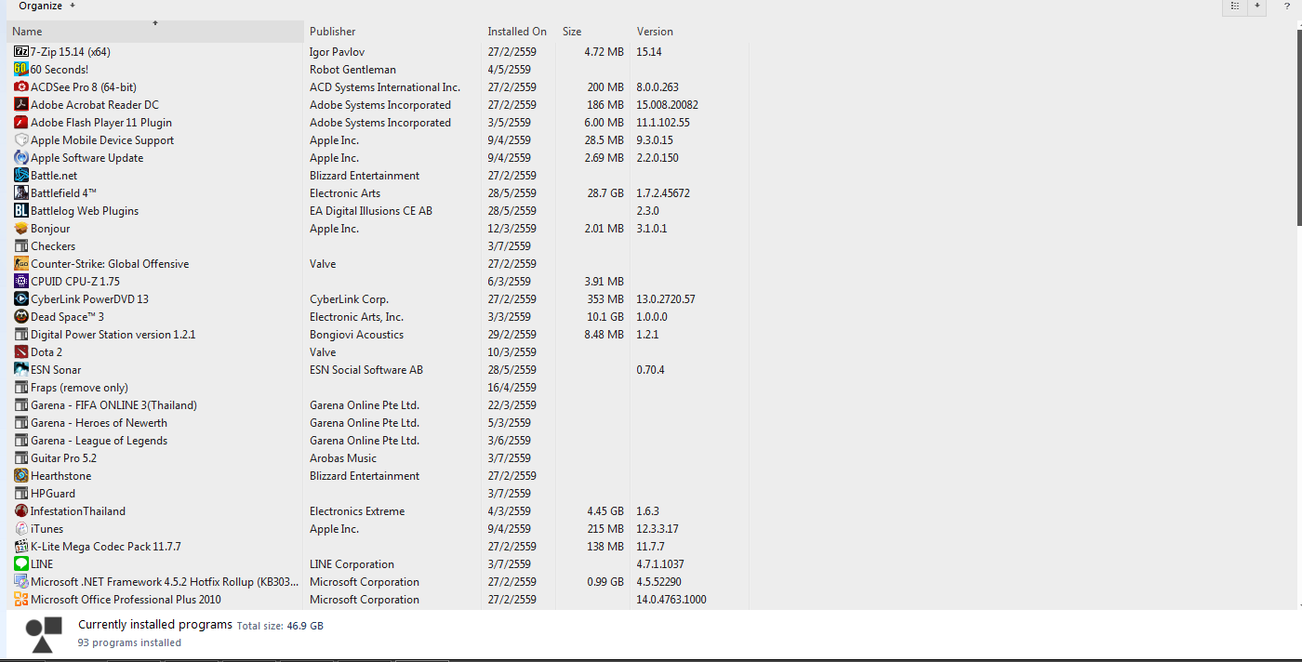Click the InfestationThailand icon
The width and height of the screenshot is (1302, 662).
(21, 511)
